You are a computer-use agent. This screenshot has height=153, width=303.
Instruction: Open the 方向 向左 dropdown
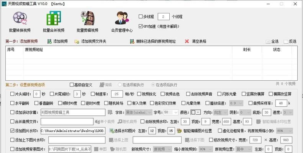[221, 112]
